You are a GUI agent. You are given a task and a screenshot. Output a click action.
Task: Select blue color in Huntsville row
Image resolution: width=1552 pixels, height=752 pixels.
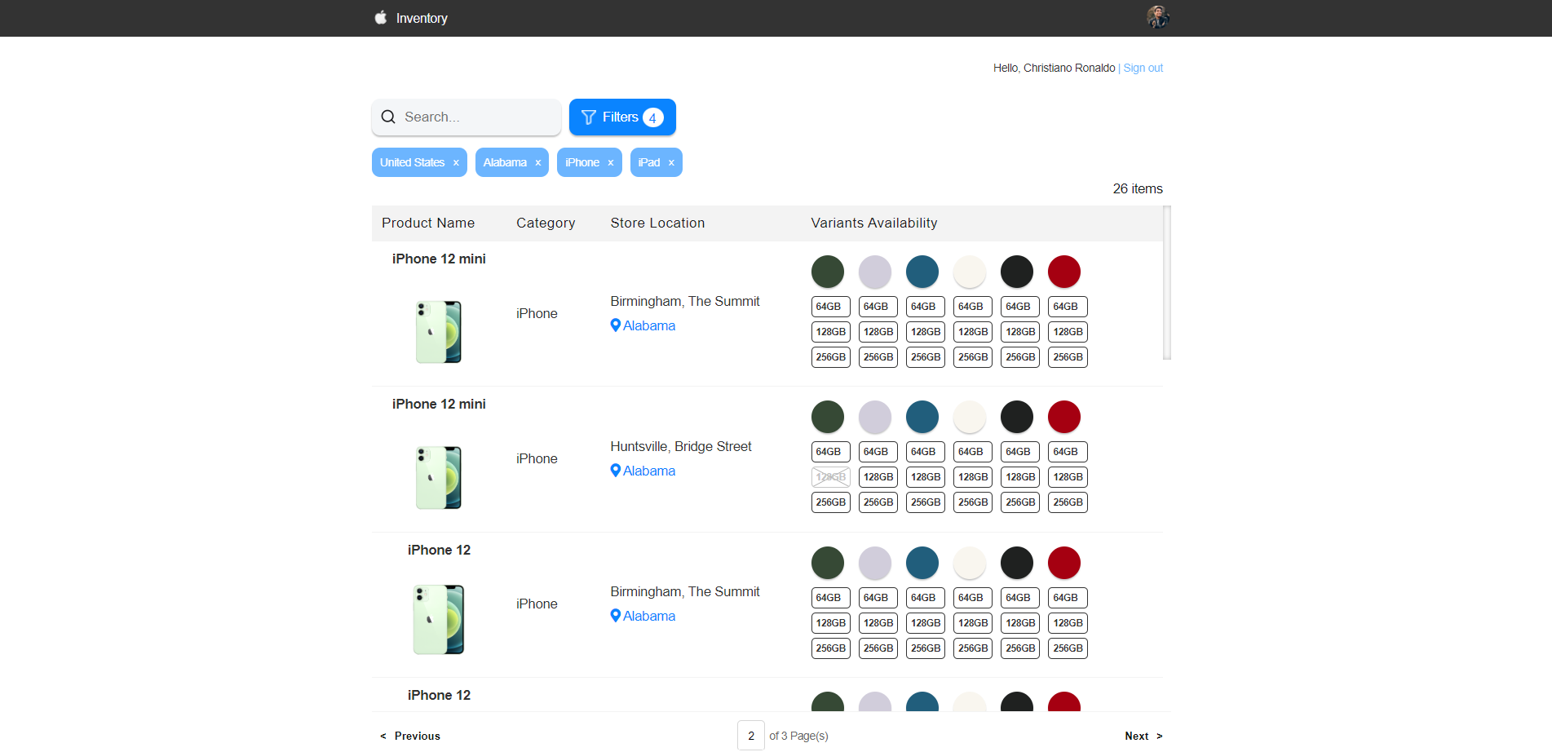coord(922,417)
